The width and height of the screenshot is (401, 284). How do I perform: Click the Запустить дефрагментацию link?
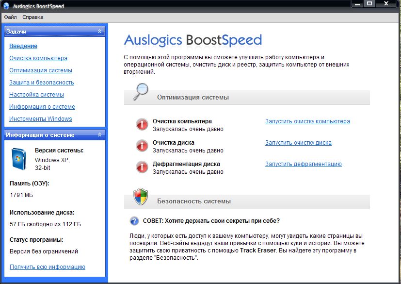click(303, 164)
